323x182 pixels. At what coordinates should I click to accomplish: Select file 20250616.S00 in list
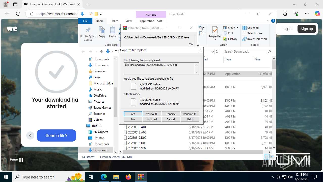coord(137,148)
